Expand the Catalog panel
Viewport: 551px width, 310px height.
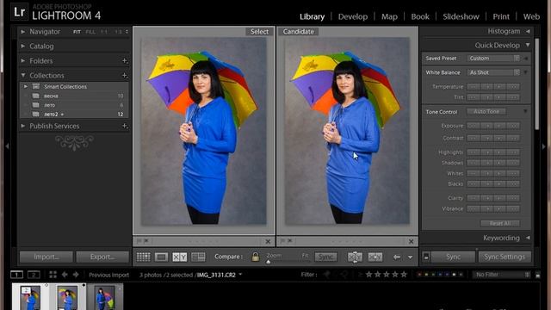tap(23, 46)
